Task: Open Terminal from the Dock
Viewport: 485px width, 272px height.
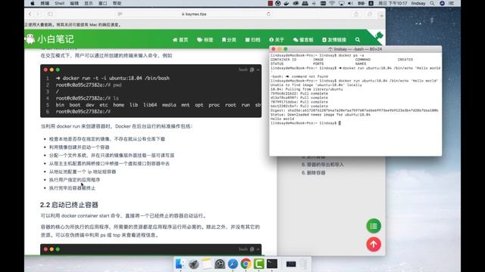Action: coord(272,264)
